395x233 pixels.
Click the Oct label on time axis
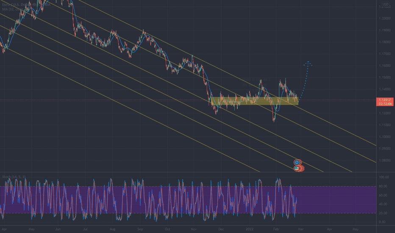click(167, 230)
